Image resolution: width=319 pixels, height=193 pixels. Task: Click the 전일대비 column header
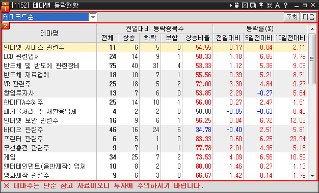coord(228,38)
